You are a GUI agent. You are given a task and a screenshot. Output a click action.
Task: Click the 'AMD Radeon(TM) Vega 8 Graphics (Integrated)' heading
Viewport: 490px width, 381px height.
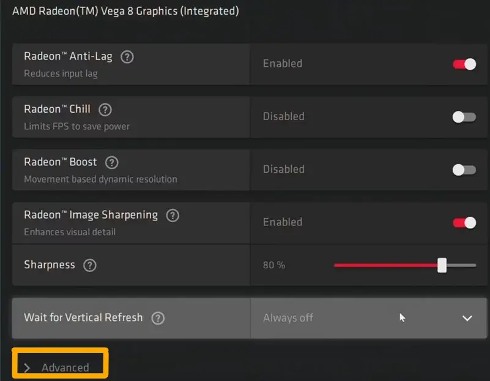(125, 11)
